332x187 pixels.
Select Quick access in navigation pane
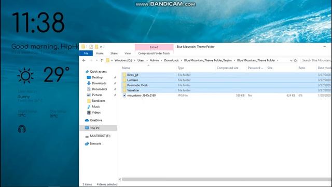tap(98, 72)
